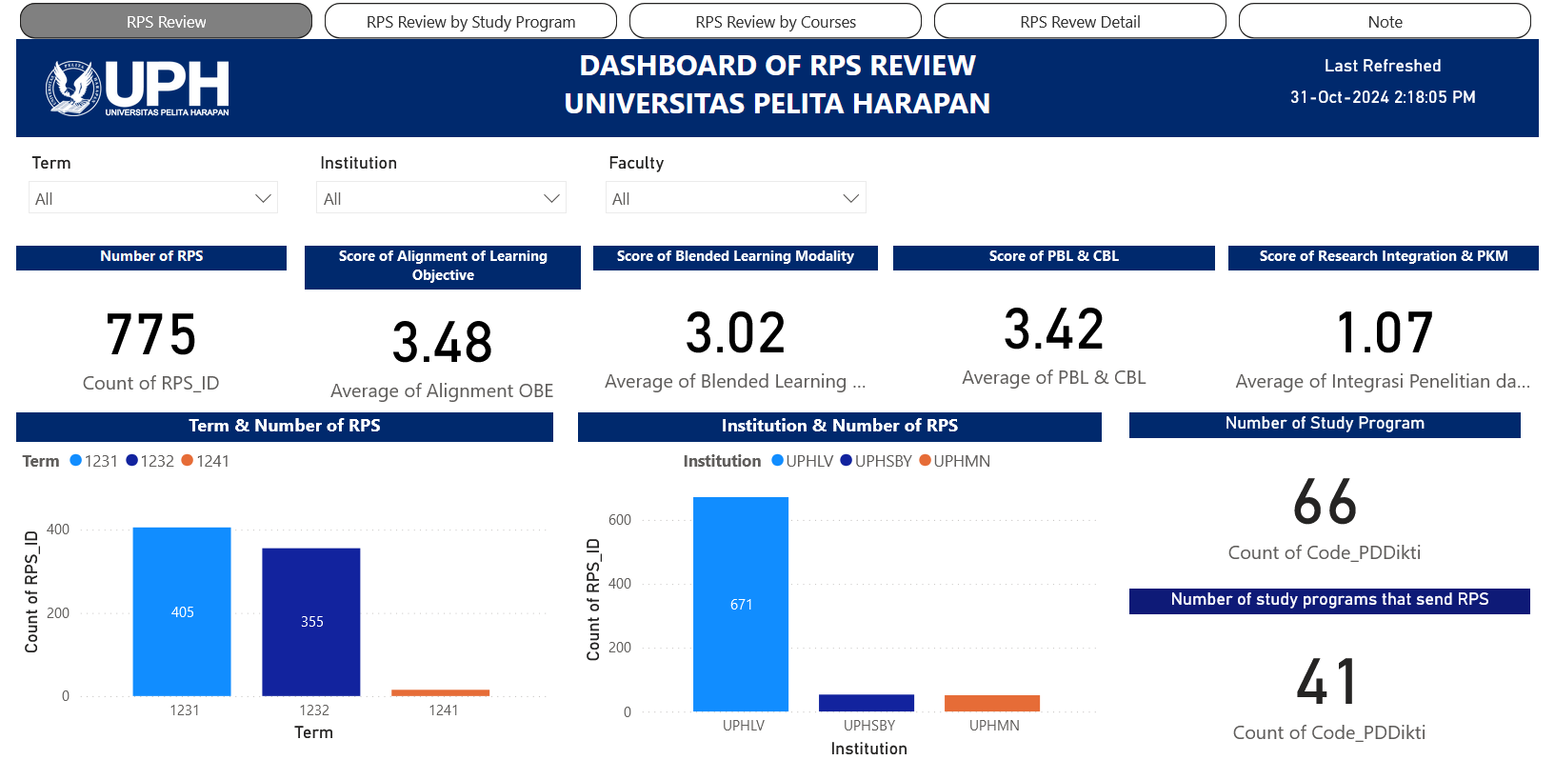The width and height of the screenshot is (1555, 760).
Task: Click the UPHMN x-axis label
Action: [994, 726]
